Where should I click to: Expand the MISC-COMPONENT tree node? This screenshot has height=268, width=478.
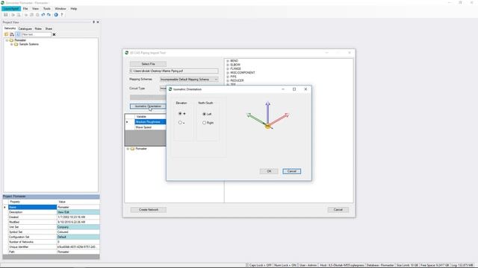[x=228, y=73]
